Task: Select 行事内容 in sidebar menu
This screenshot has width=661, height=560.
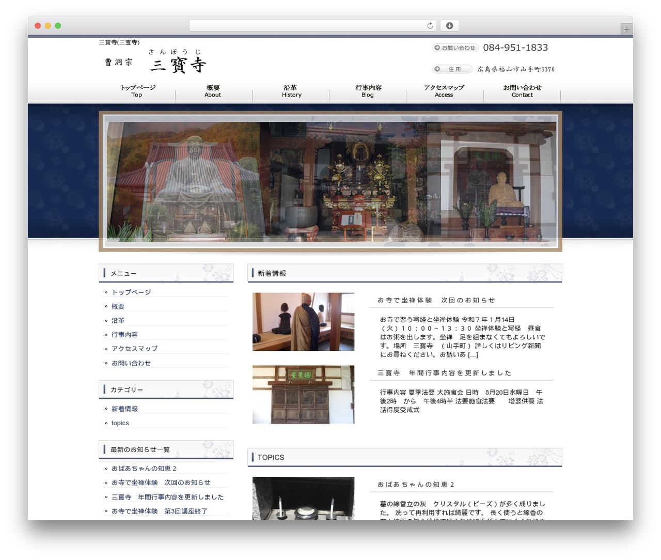Action: (x=124, y=335)
